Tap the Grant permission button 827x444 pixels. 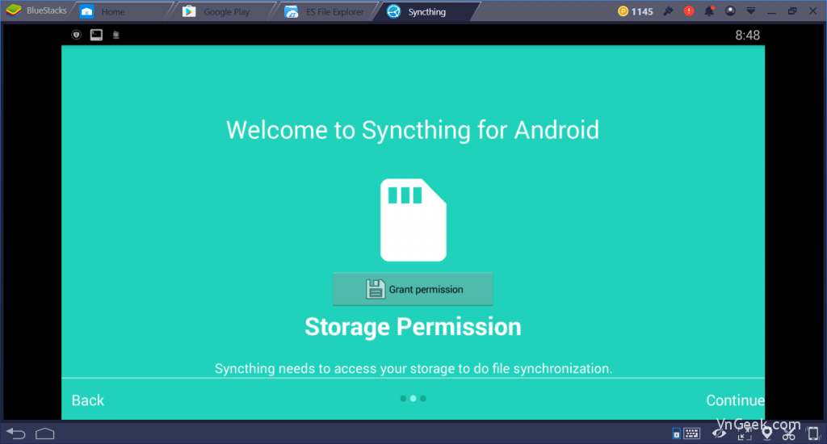(x=413, y=289)
